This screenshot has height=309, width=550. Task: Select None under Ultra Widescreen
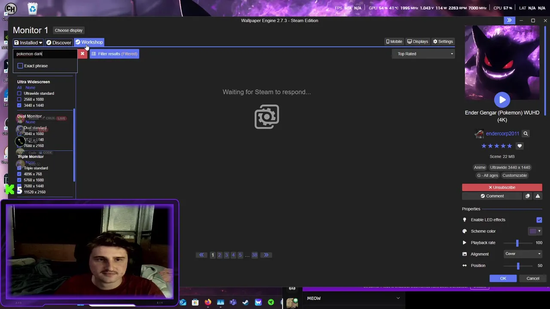pos(30,88)
